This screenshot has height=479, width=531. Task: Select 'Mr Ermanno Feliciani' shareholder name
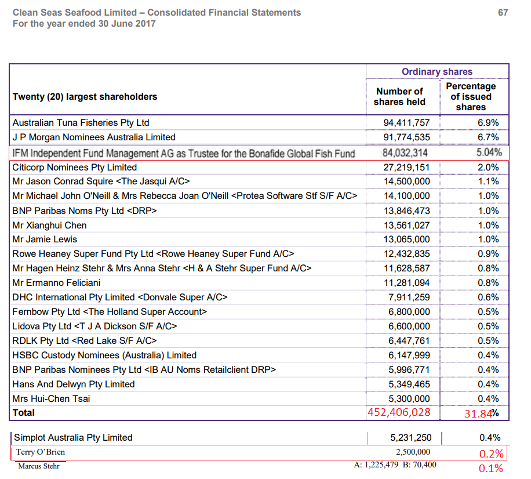point(56,283)
